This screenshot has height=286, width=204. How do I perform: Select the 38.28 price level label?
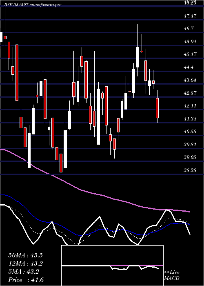coord(190,170)
